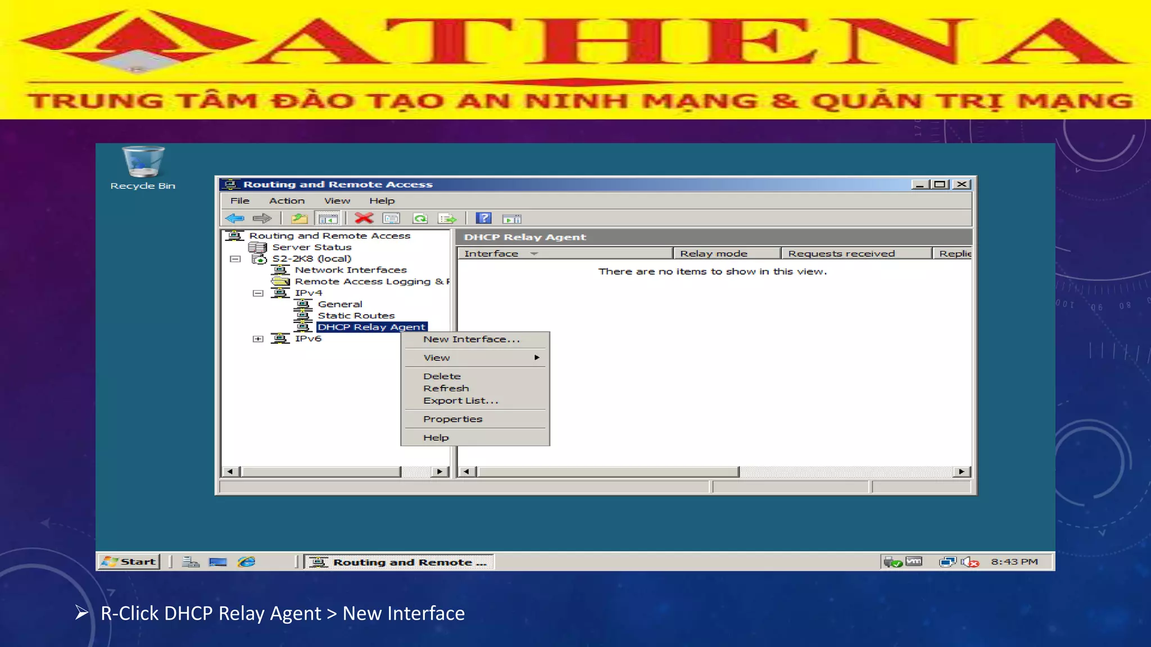Toggle the Show/Hide Action Pane icon
The height and width of the screenshot is (647, 1151).
[511, 218]
